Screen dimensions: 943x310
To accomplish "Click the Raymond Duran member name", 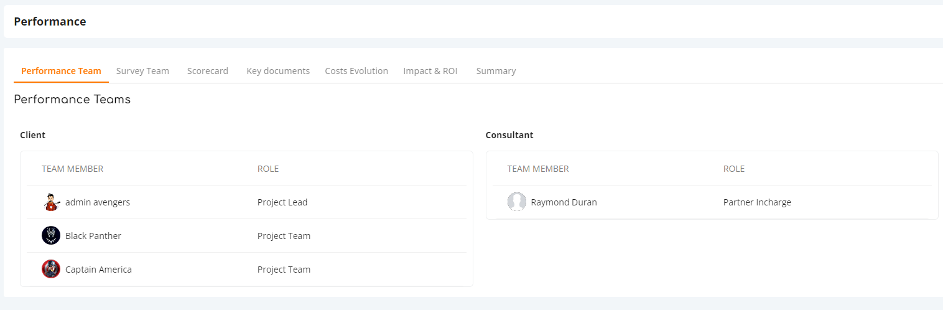I will (x=564, y=202).
